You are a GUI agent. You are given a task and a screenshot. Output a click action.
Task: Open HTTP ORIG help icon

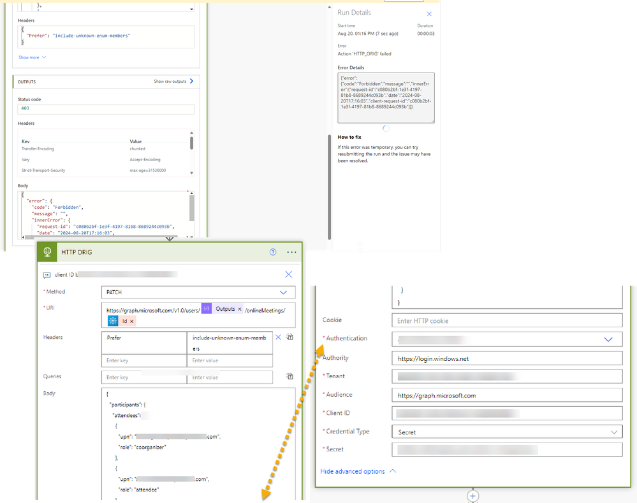(x=273, y=252)
